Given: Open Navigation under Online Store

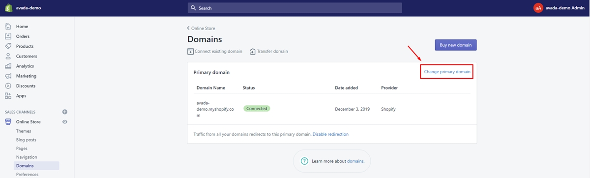Looking at the screenshot, I should click(27, 157).
